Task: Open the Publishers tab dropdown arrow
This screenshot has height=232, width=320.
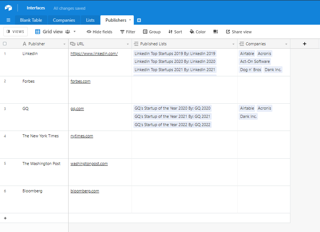Action: [130, 20]
